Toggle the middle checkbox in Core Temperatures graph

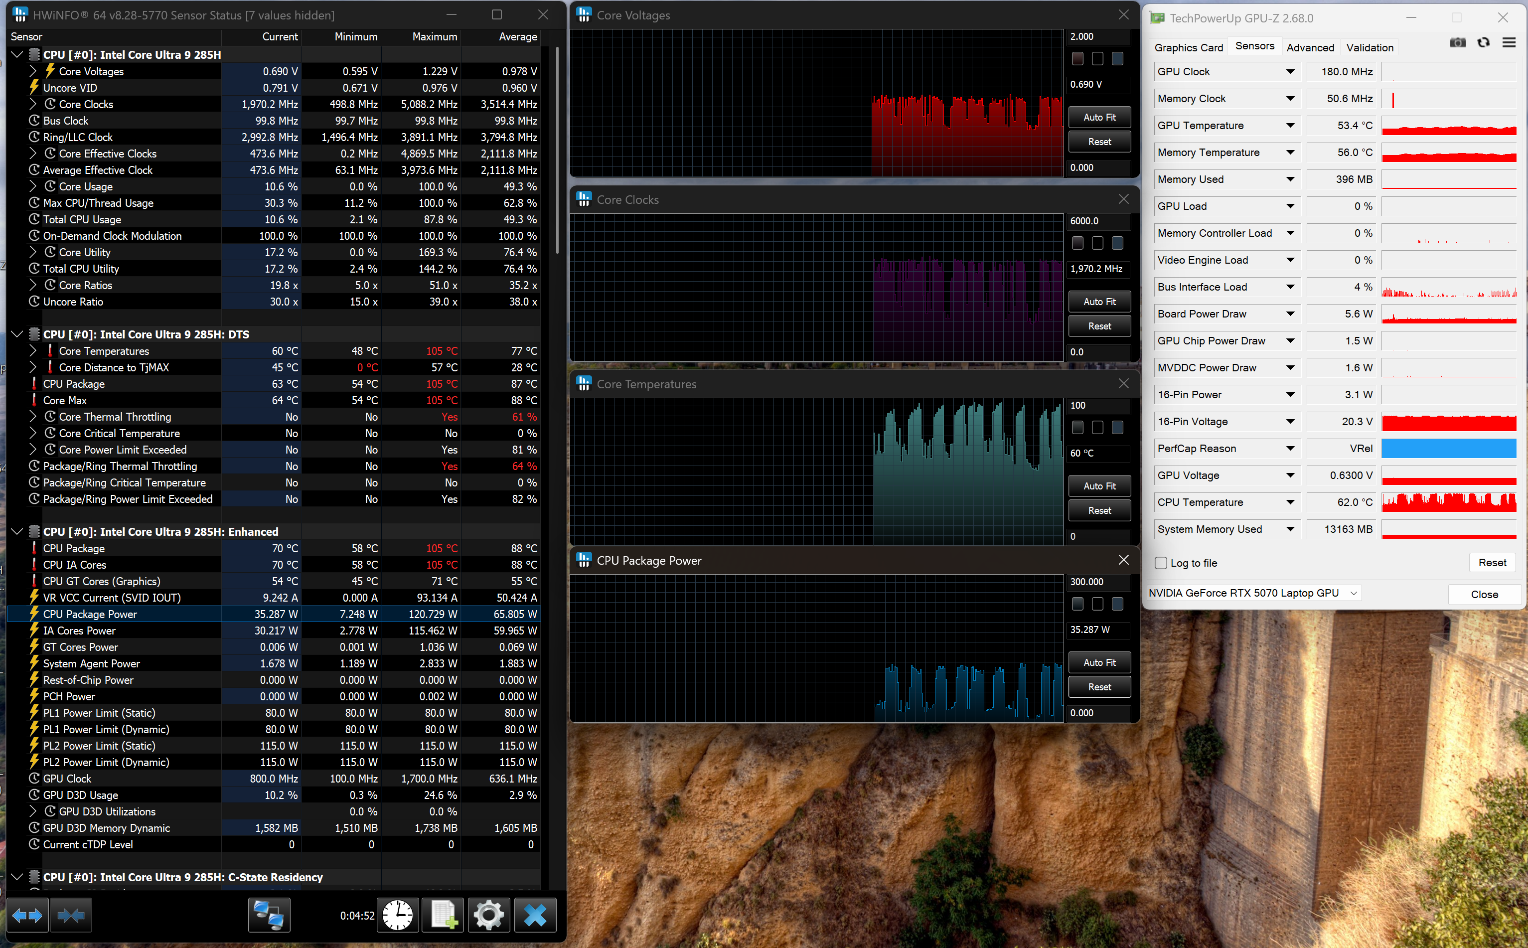[x=1097, y=428]
